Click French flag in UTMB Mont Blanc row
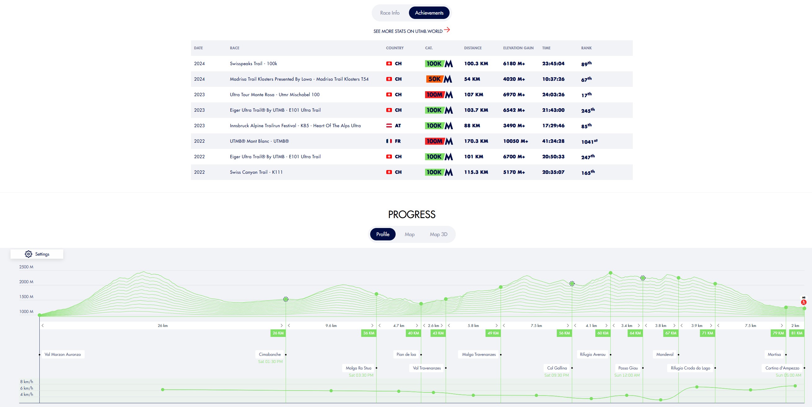The image size is (812, 407). pos(389,141)
